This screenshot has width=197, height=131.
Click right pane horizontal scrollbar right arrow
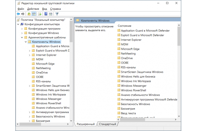[x=176, y=120]
